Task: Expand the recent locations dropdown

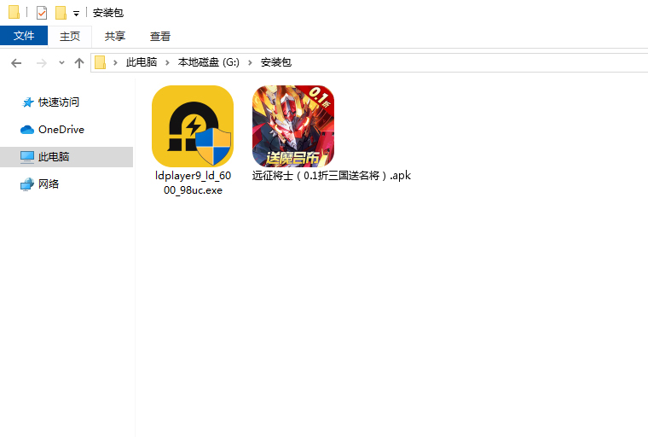Action: click(x=61, y=63)
